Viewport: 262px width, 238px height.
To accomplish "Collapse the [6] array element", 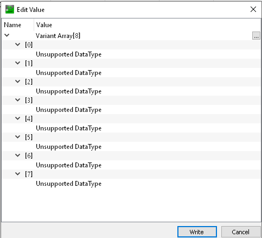I will coord(18,155).
